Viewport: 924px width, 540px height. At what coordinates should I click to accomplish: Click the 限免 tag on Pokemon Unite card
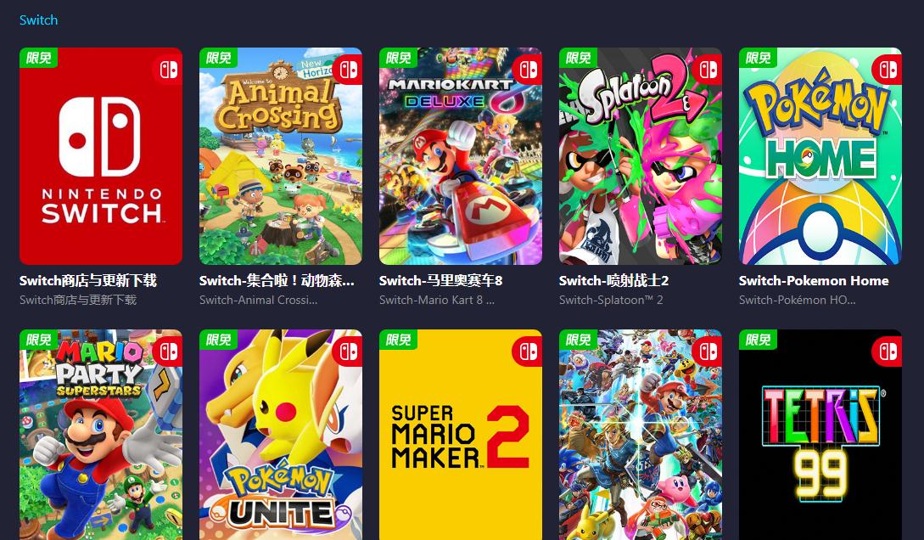(x=218, y=340)
